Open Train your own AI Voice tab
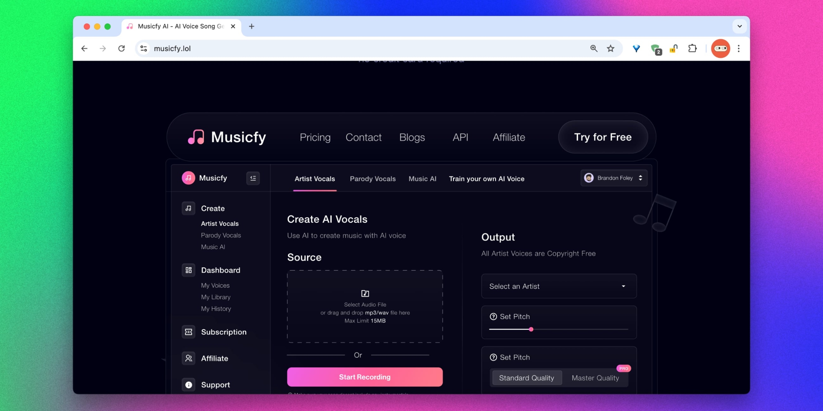 [486, 179]
